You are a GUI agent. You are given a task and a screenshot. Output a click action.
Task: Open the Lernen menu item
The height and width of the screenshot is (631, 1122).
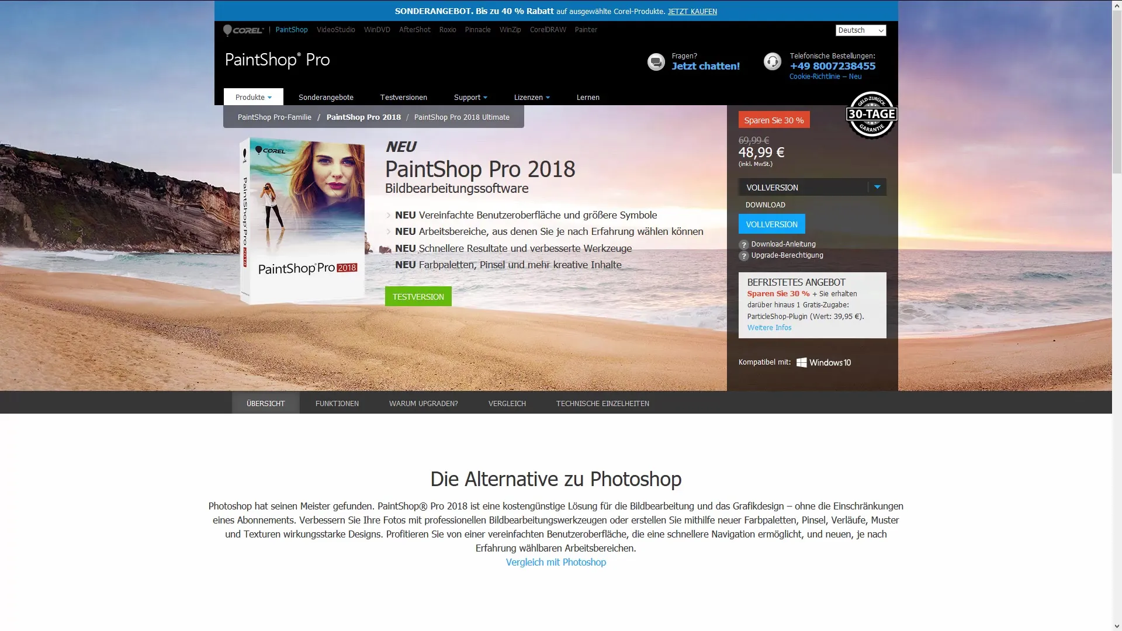click(588, 98)
